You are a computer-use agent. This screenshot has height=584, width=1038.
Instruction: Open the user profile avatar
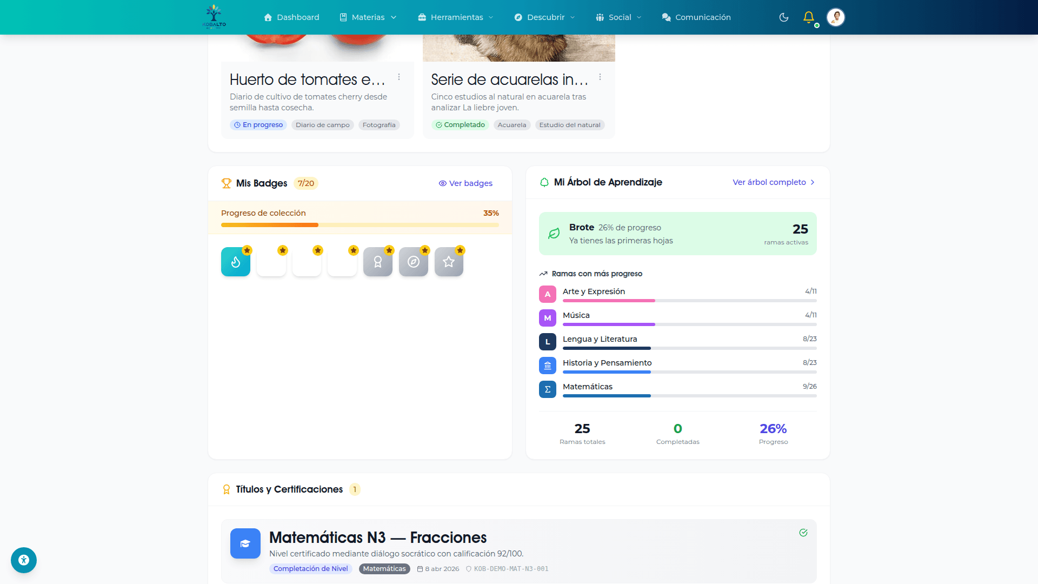point(836,17)
